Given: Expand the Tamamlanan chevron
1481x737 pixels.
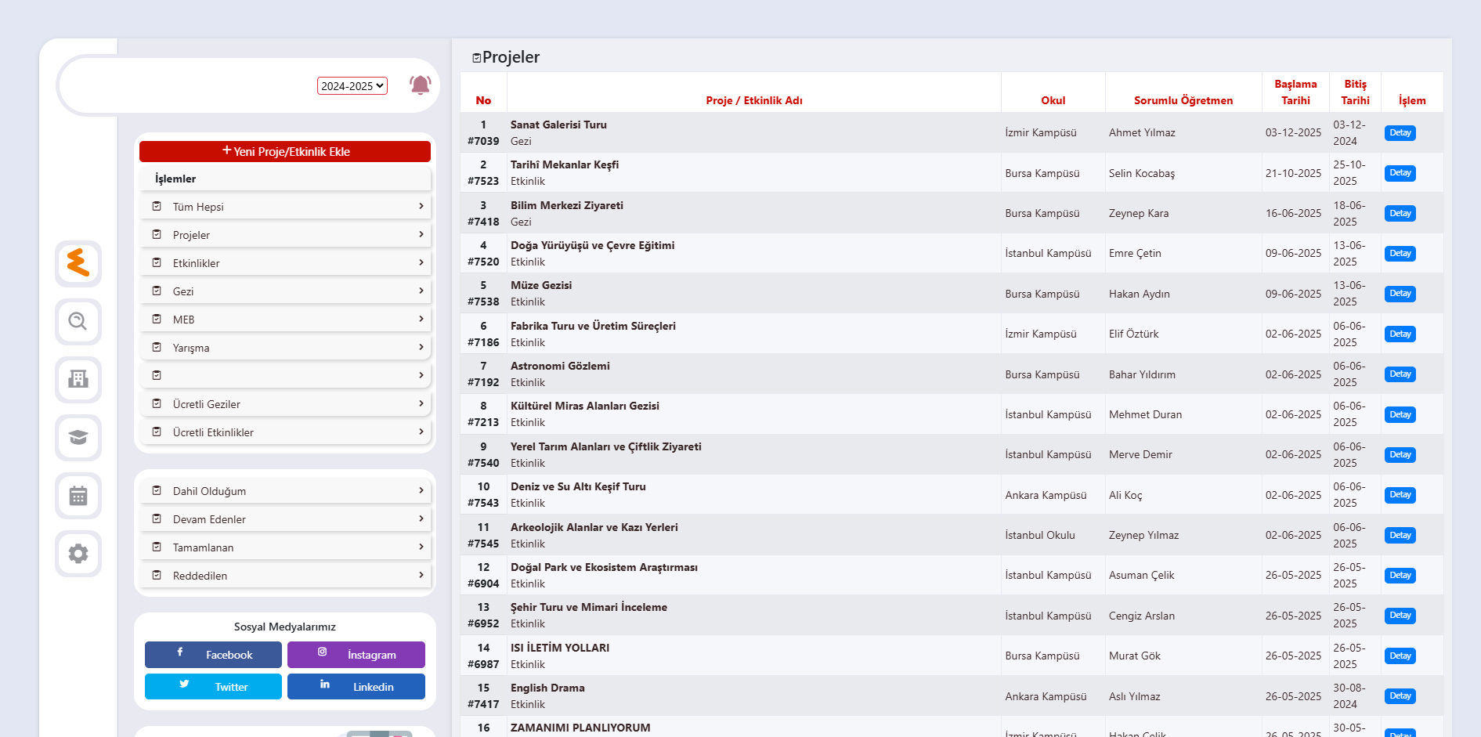Looking at the screenshot, I should (x=421, y=547).
